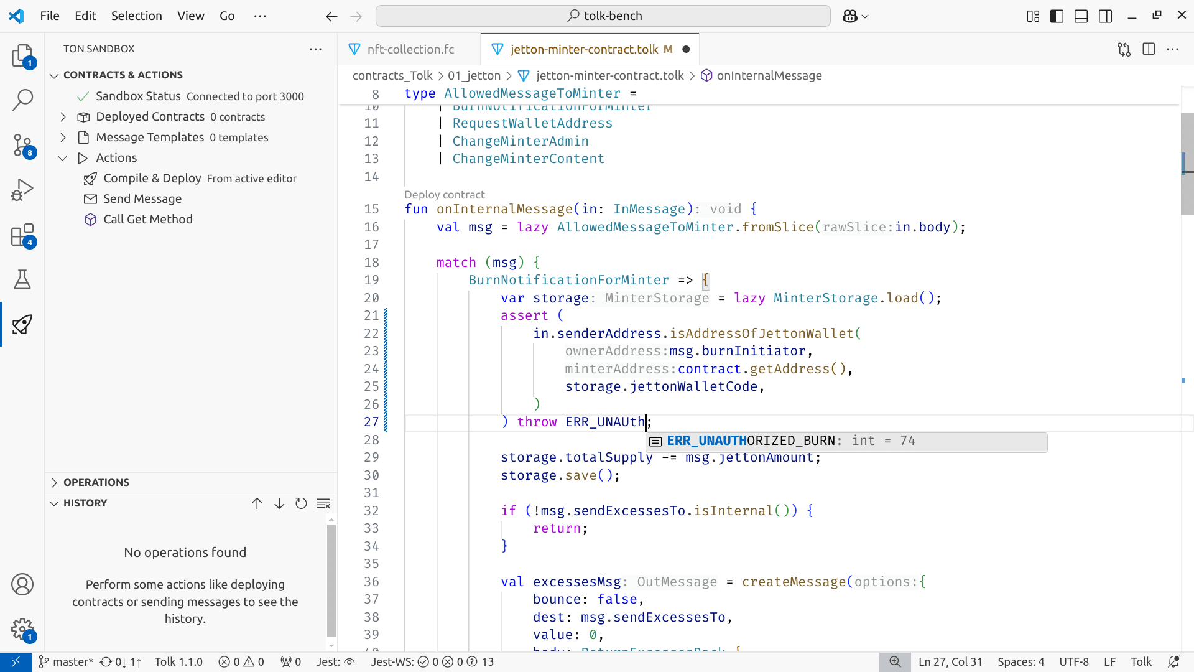Click the master* branch in status bar
This screenshot has width=1194, height=672.
click(x=66, y=662)
